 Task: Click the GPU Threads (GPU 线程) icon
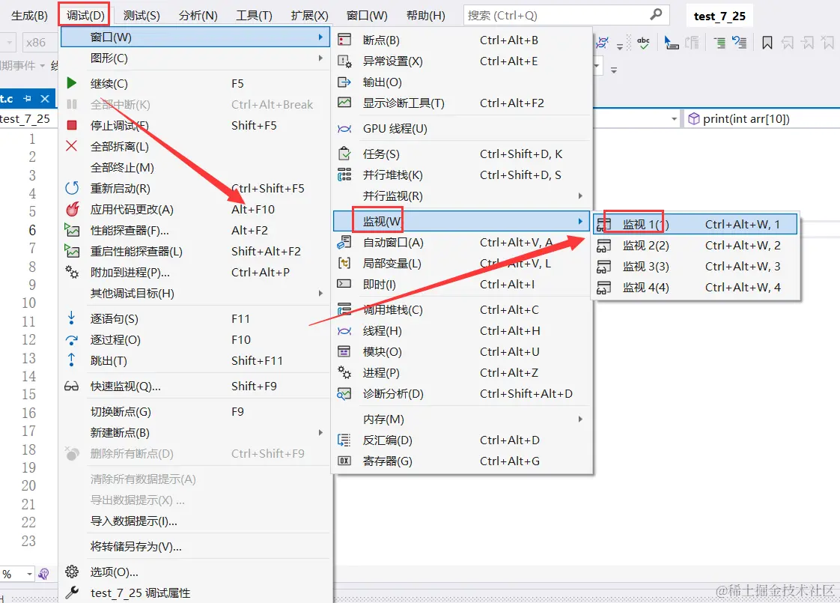(344, 129)
